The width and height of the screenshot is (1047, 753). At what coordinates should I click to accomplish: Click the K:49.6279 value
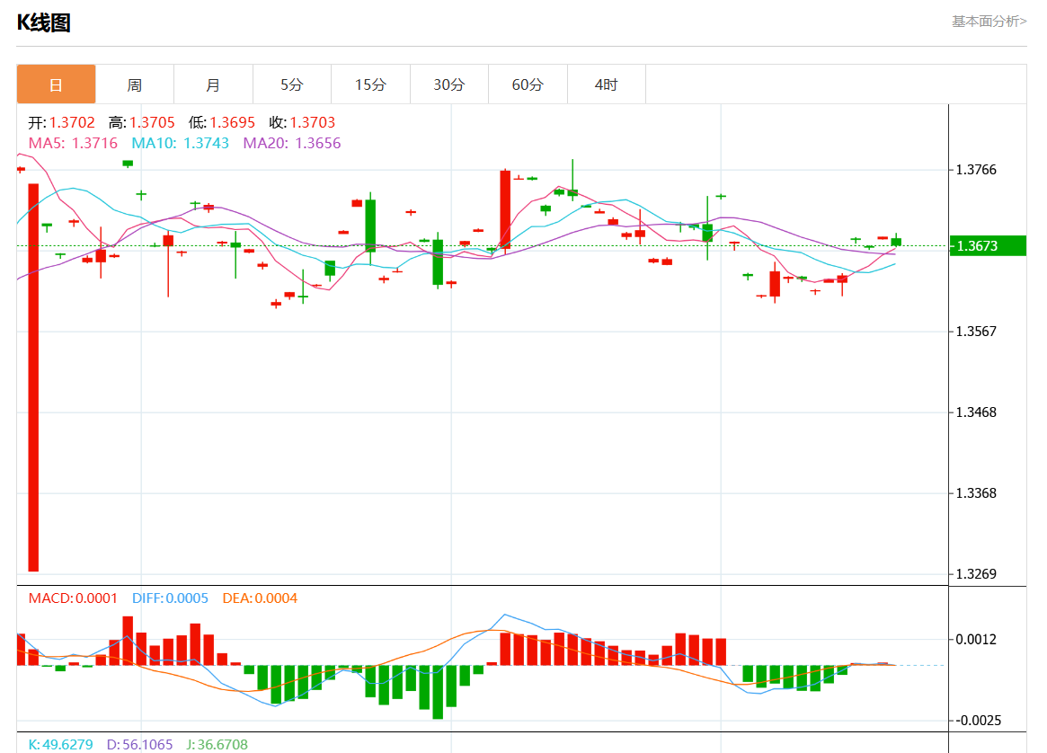61,744
